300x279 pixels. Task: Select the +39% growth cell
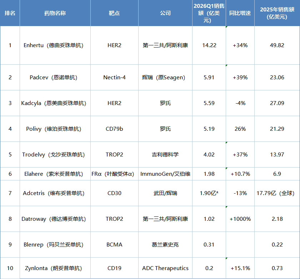[x=240, y=78]
